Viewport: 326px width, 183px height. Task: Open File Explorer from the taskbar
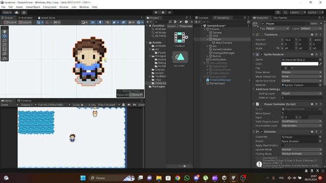pyautogui.click(x=159, y=178)
